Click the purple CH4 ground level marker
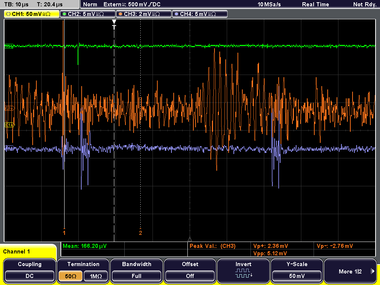 tap(10, 148)
